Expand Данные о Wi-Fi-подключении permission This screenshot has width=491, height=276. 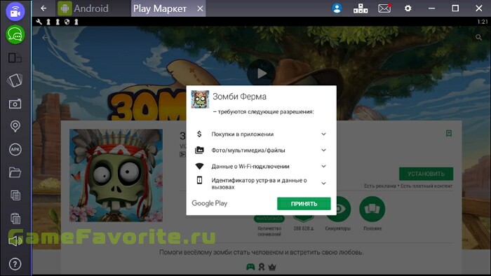[323, 166]
